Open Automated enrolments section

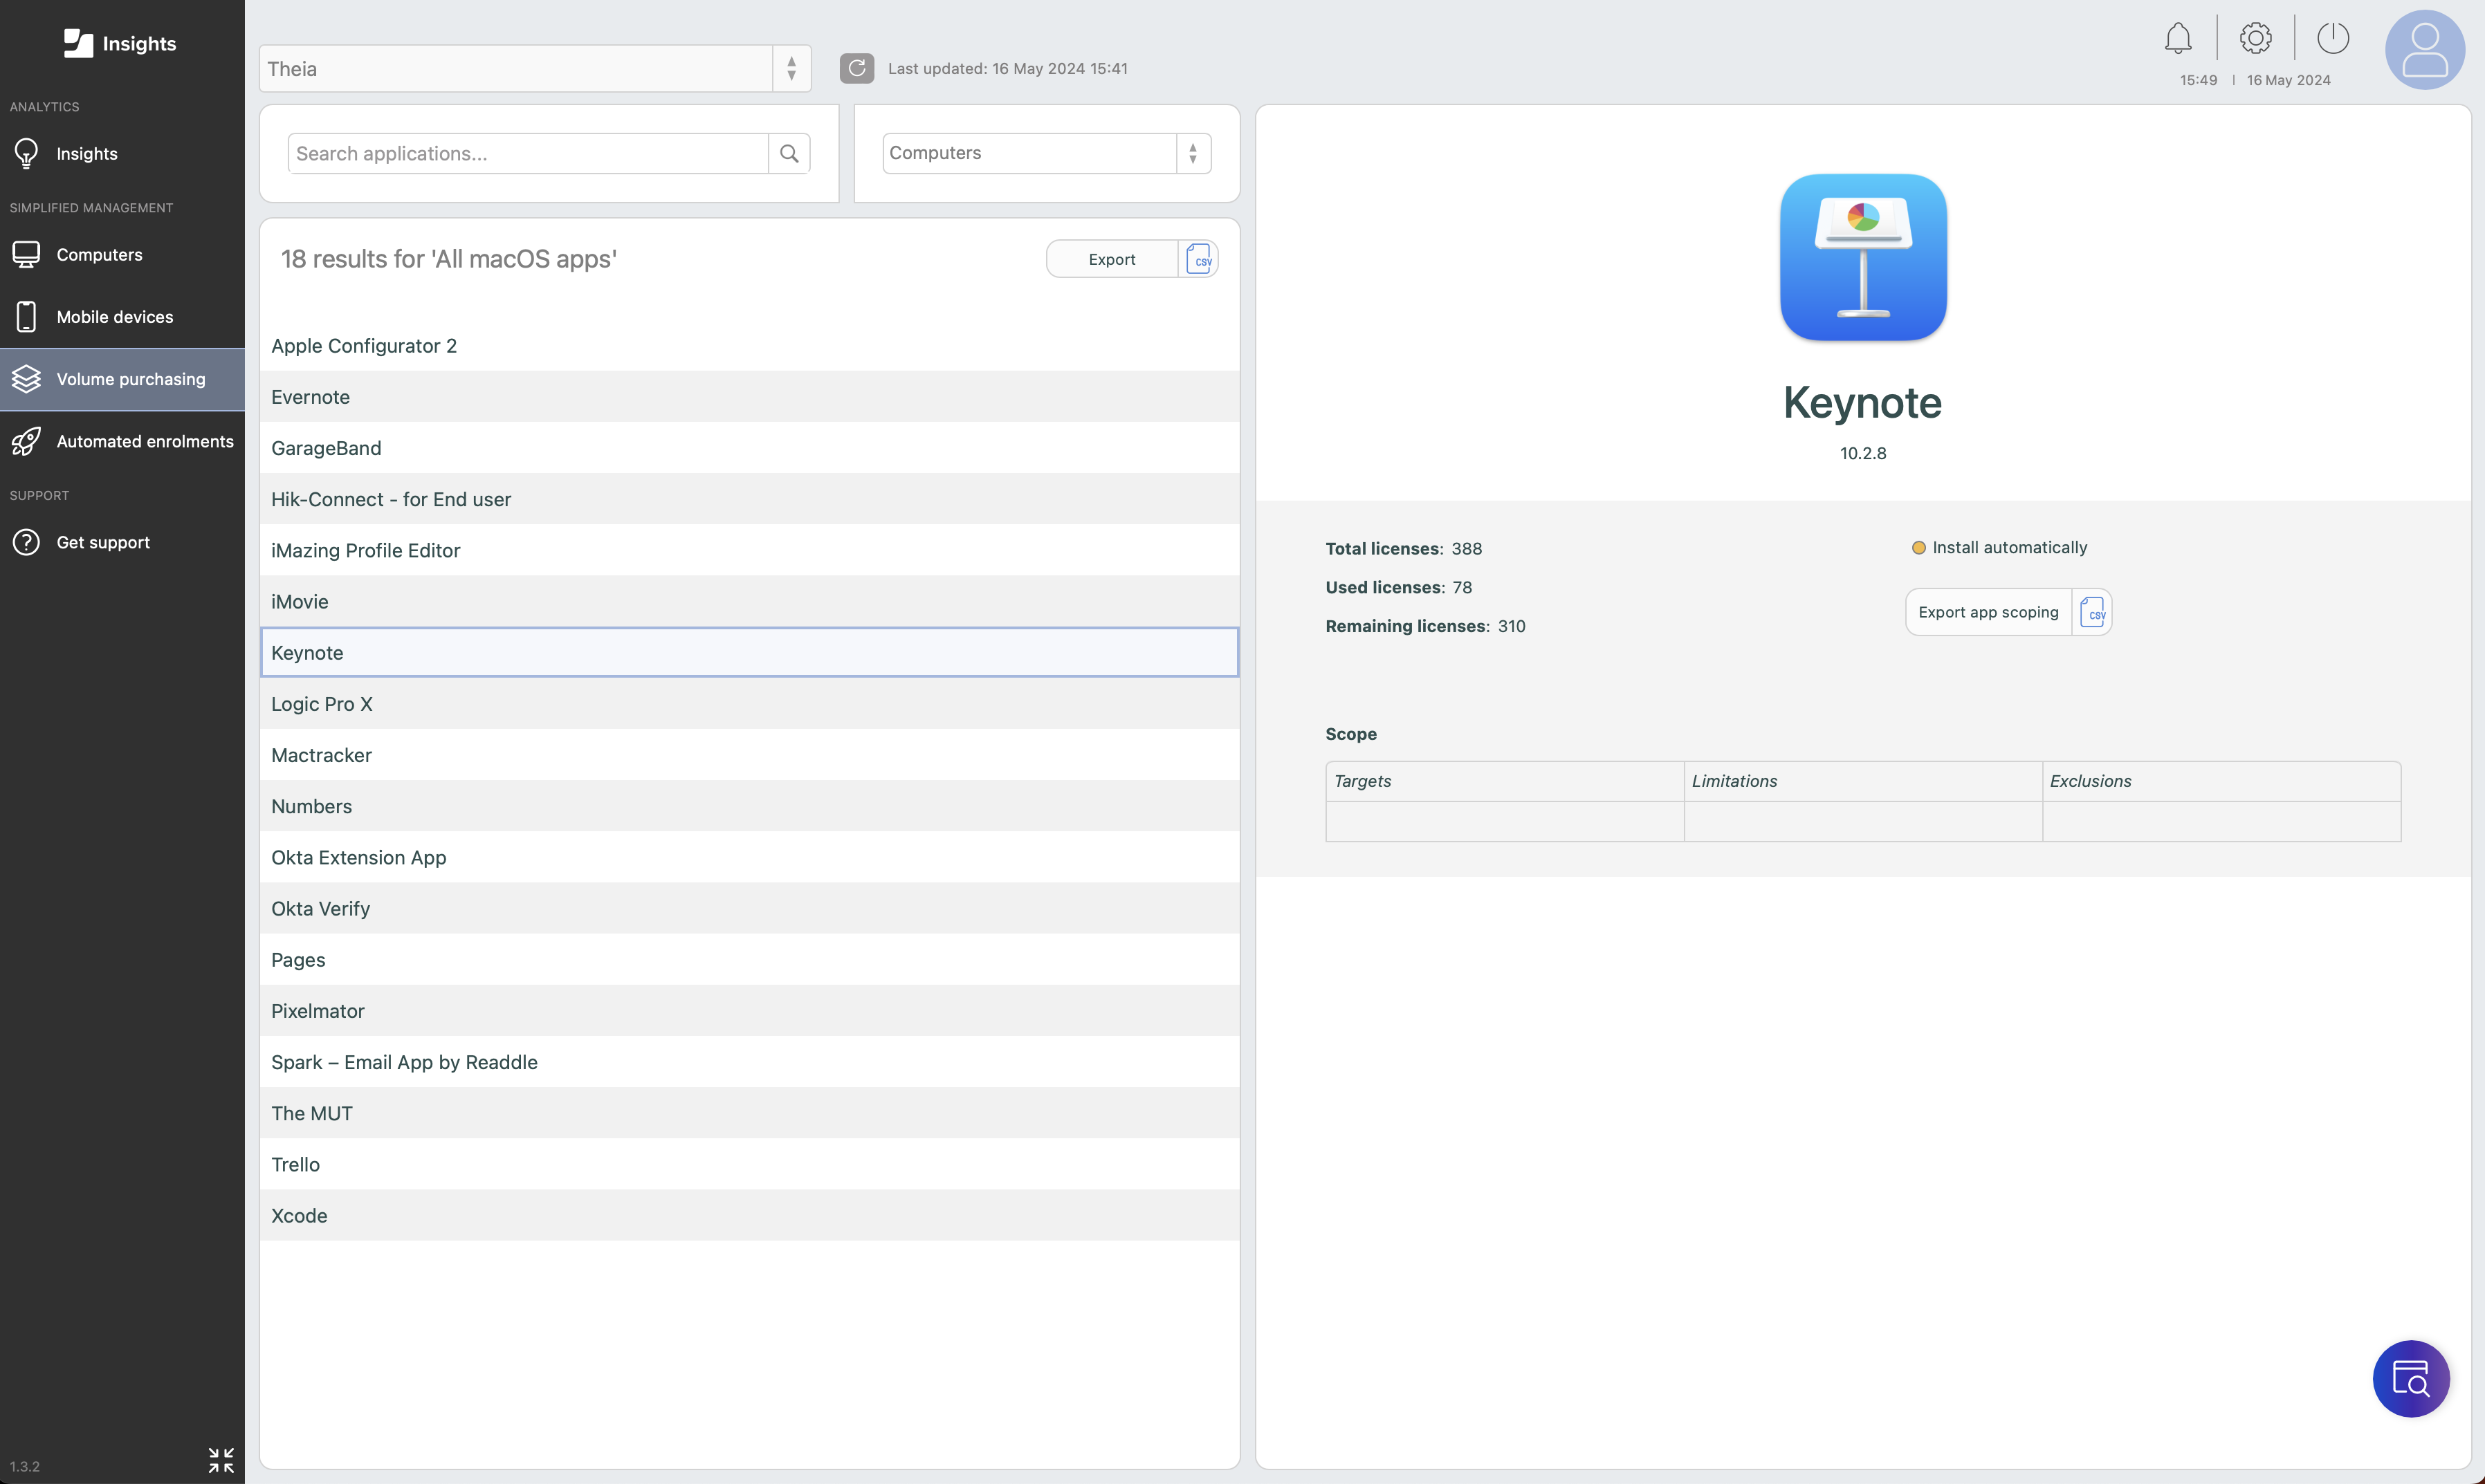pos(122,441)
